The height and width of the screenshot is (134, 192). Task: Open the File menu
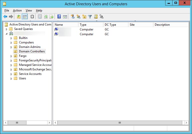pos(7,10)
